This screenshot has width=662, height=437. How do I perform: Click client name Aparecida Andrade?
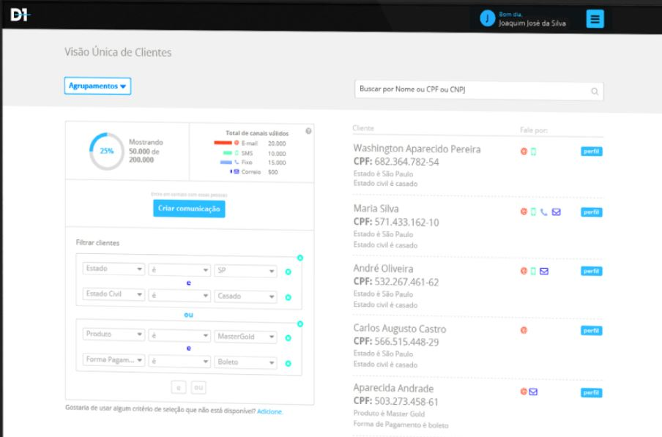(393, 388)
